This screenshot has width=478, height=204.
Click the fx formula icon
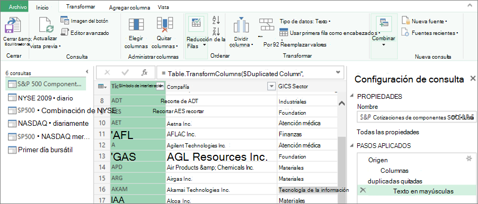tap(144, 72)
